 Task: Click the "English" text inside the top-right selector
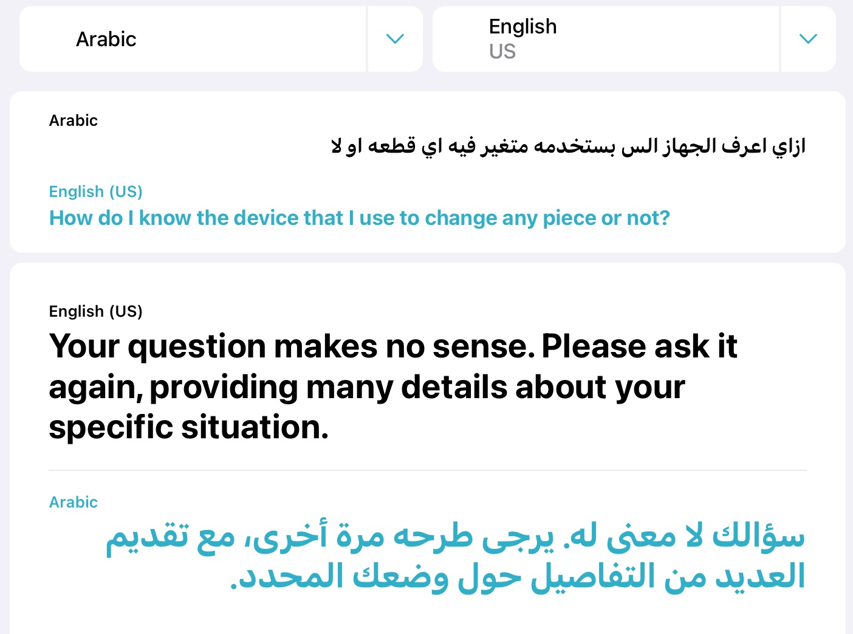tap(523, 26)
